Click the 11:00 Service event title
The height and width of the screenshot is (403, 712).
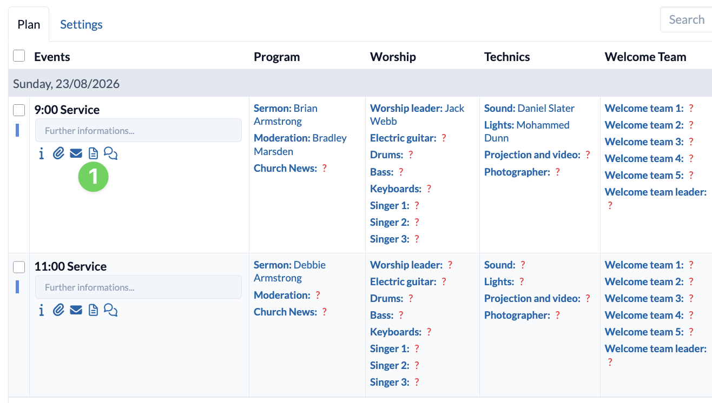[x=70, y=266]
